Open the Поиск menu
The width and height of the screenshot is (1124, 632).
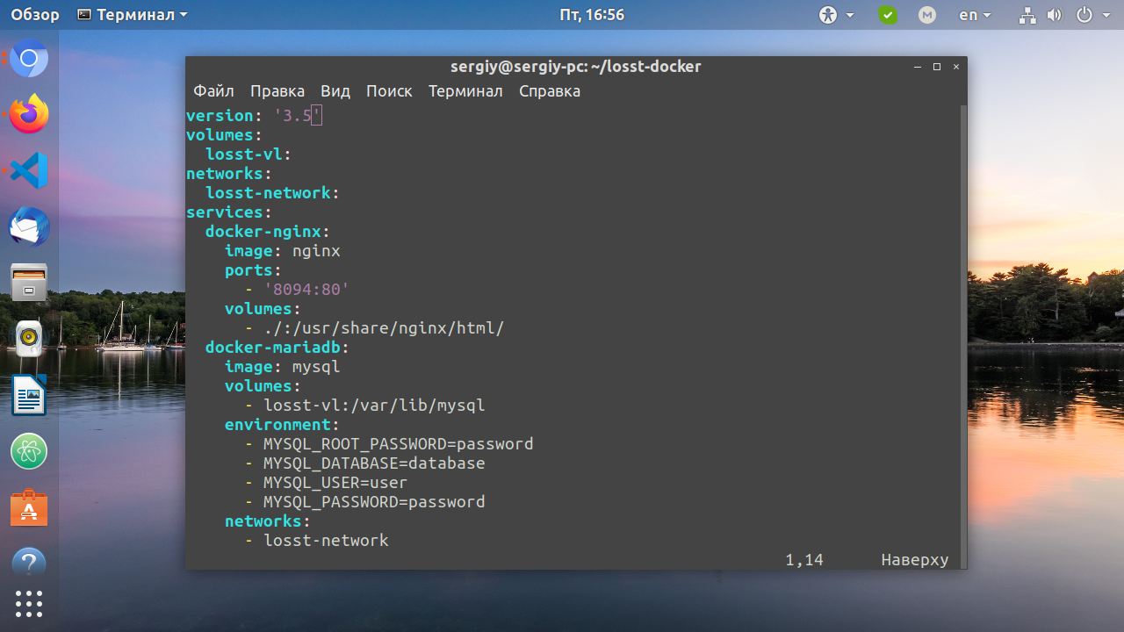point(389,91)
